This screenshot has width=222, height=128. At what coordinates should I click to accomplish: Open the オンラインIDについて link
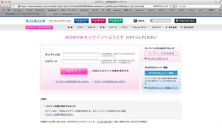point(157,58)
